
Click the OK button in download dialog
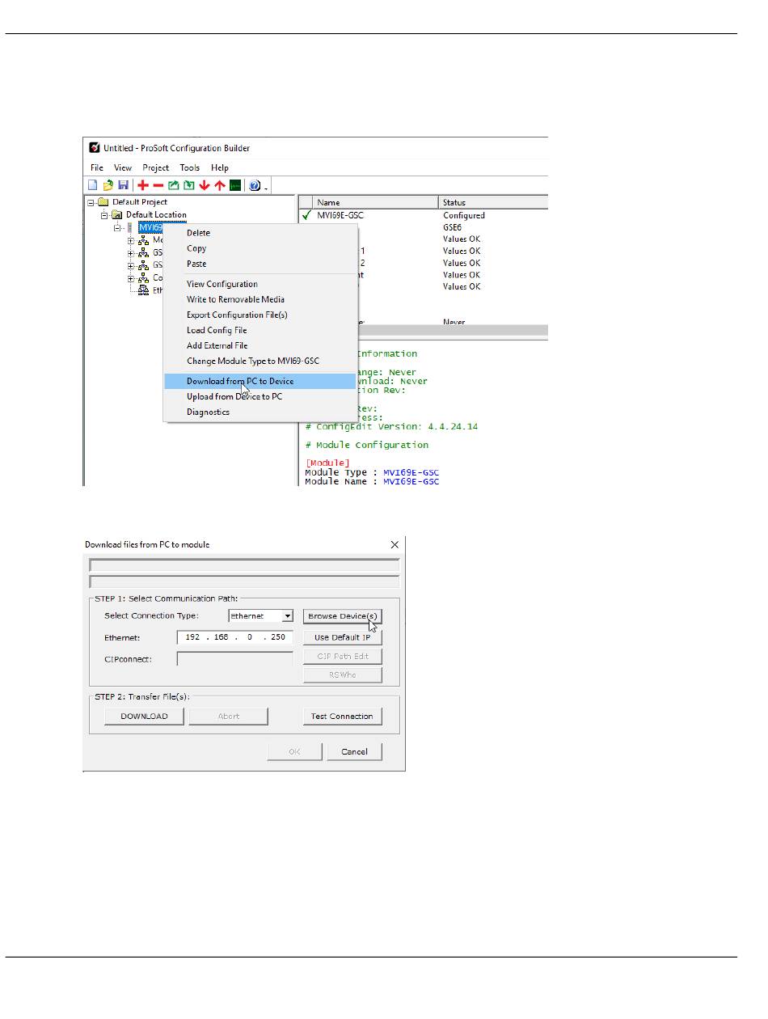[294, 751]
